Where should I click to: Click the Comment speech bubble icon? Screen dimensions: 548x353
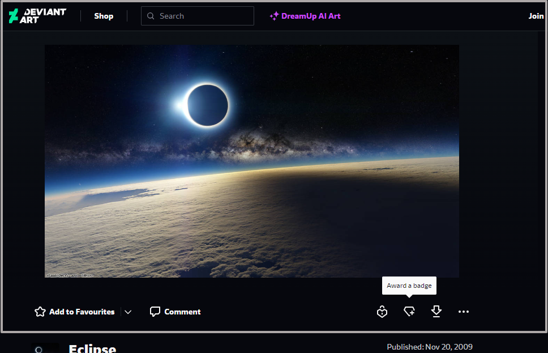point(155,312)
